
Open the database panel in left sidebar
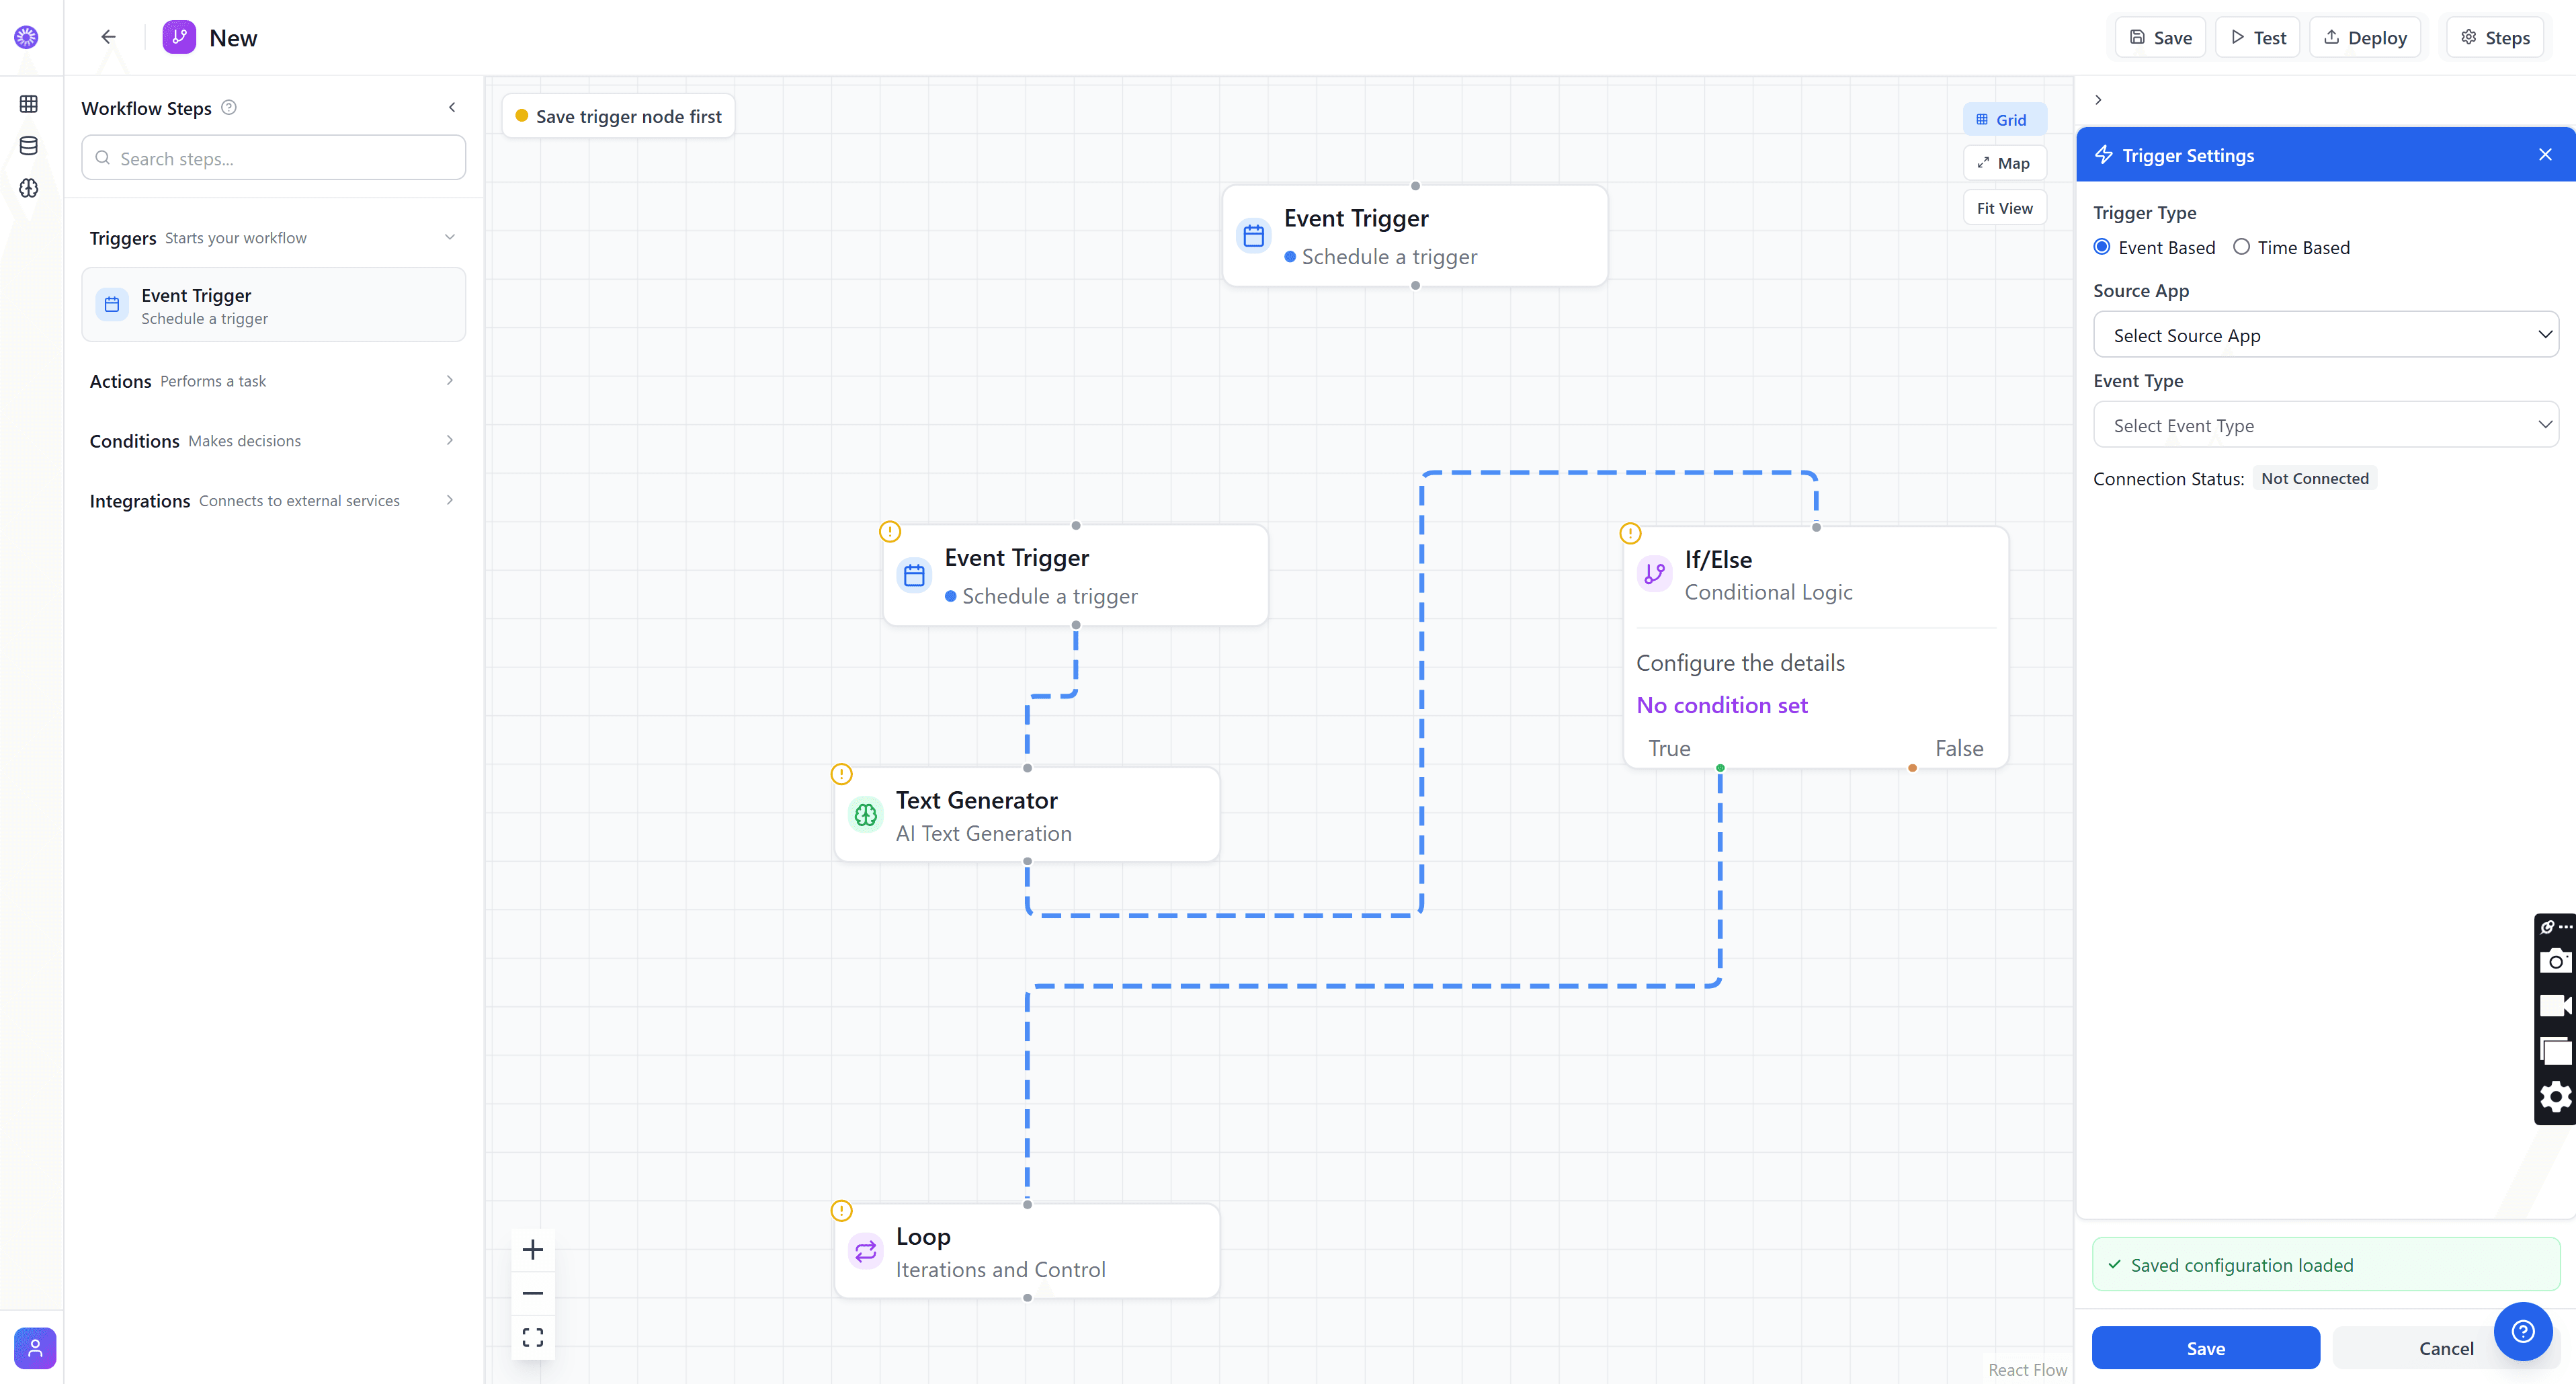28,145
